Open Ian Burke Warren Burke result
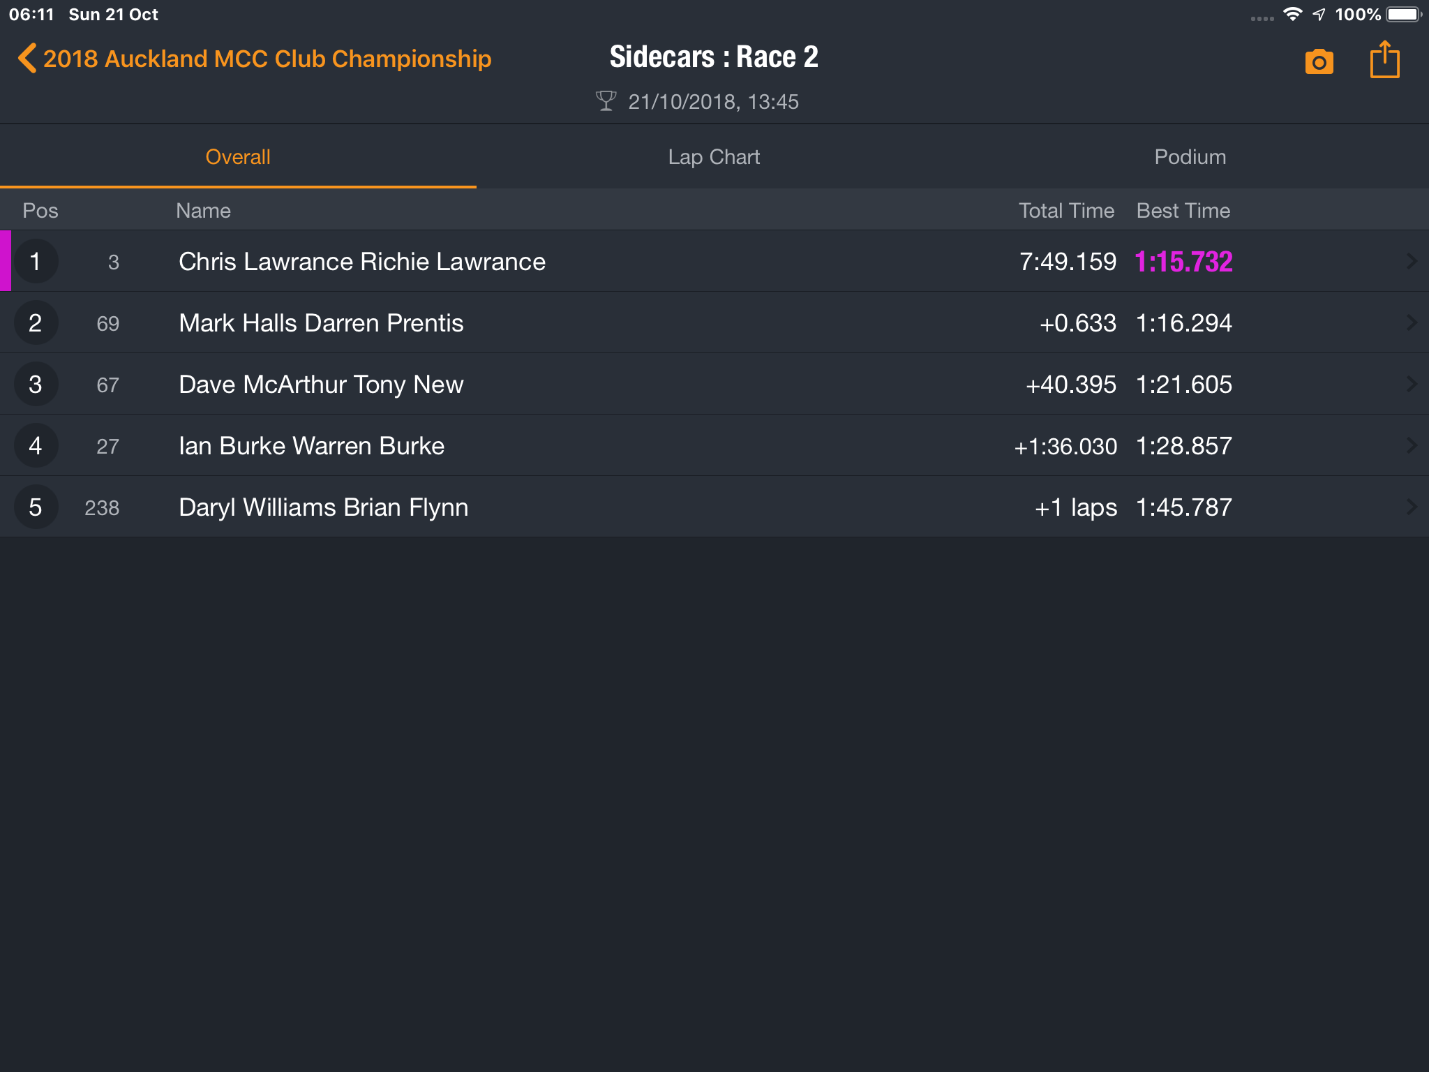The width and height of the screenshot is (1429, 1072). point(714,445)
